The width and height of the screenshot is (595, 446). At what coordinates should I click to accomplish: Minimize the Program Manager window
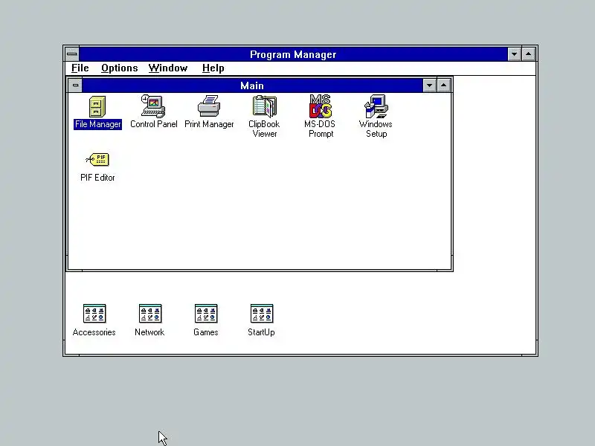(x=514, y=54)
